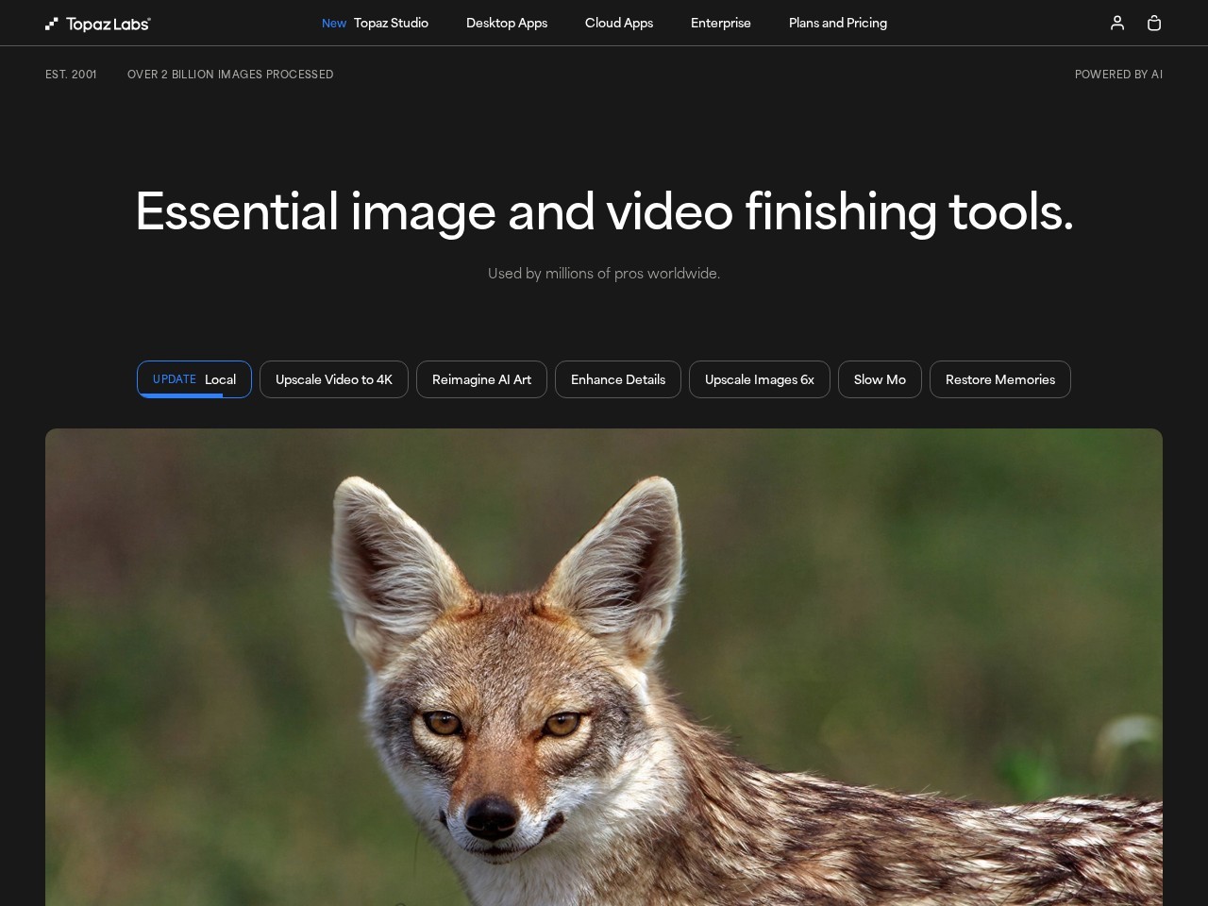Image resolution: width=1208 pixels, height=906 pixels.
Task: Open the Restore Memories tab
Action: click(x=1000, y=379)
